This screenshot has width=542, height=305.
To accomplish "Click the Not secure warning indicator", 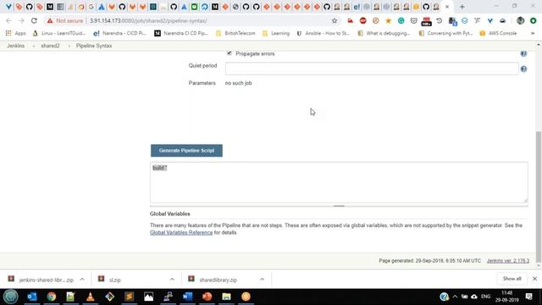I will pyautogui.click(x=65, y=20).
